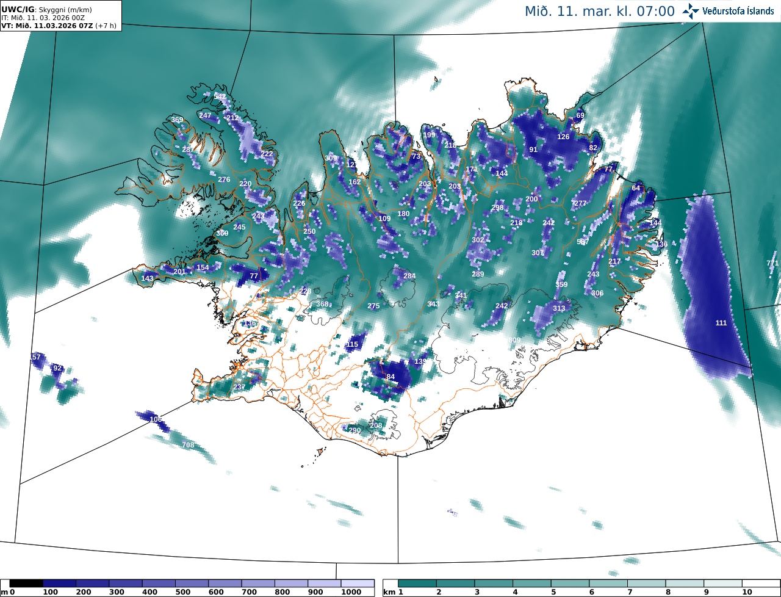Click the 'VT: Mið. 11.03.2026 07Z (+7 h)' line
This screenshot has width=781, height=597.
59,26
